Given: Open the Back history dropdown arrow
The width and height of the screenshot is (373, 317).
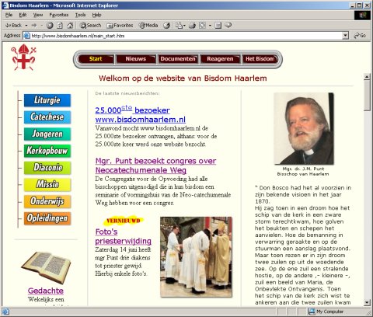Looking at the screenshot, I should coord(26,26).
